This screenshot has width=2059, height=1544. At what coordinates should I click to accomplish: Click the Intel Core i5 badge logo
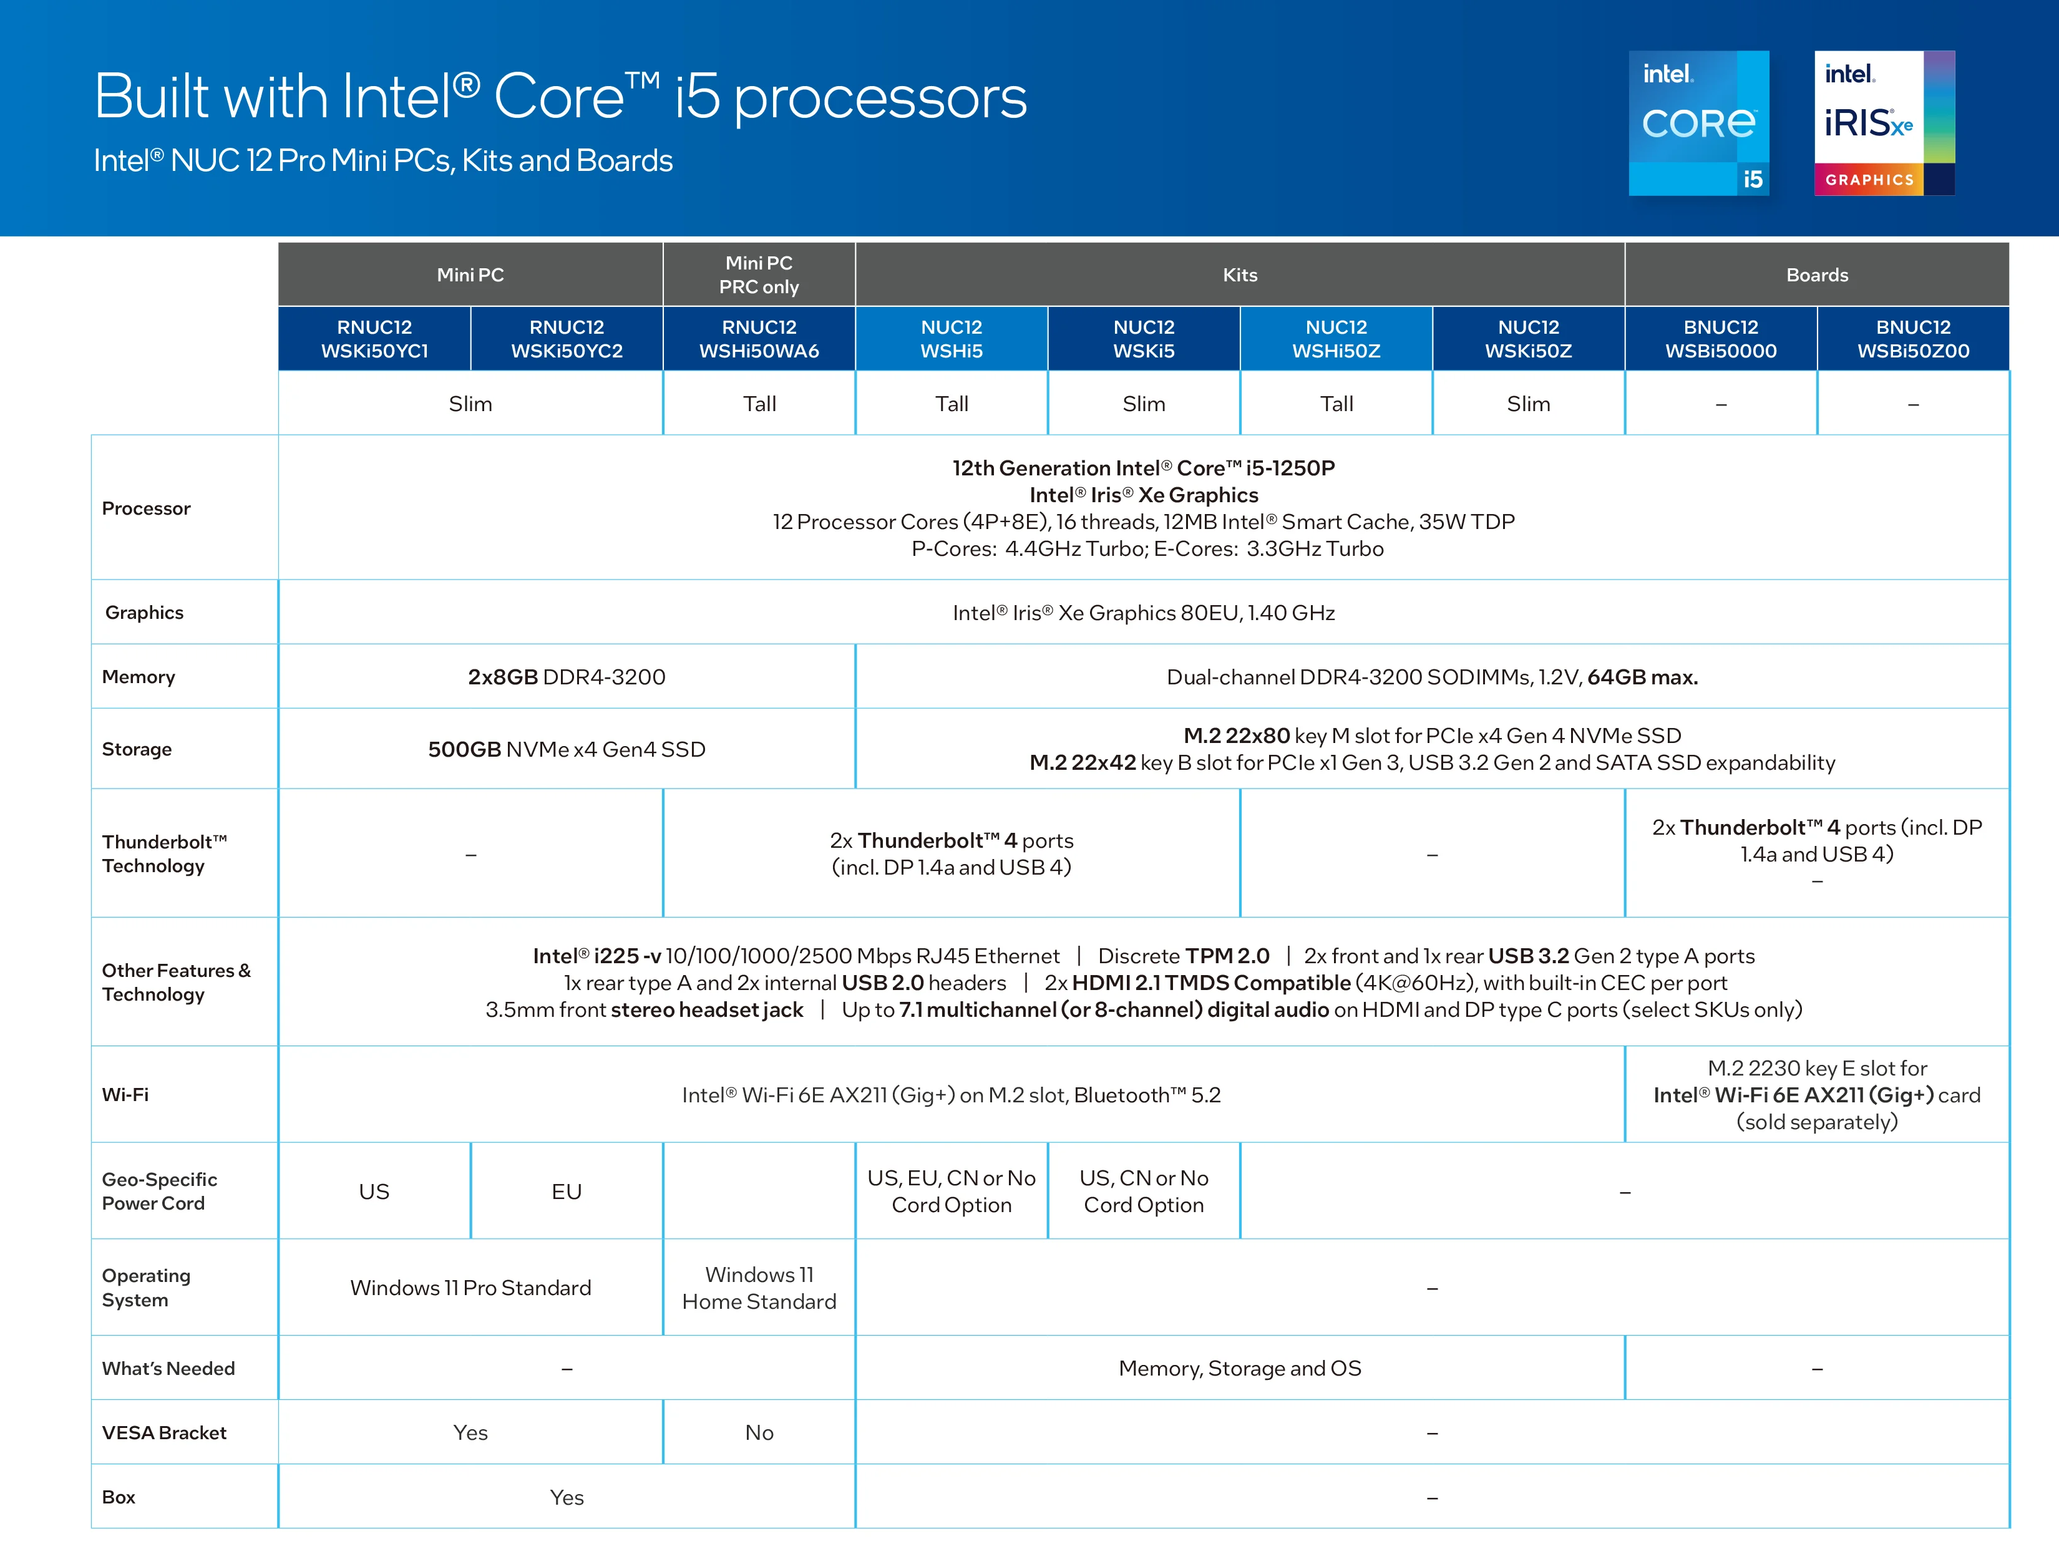coord(1698,123)
